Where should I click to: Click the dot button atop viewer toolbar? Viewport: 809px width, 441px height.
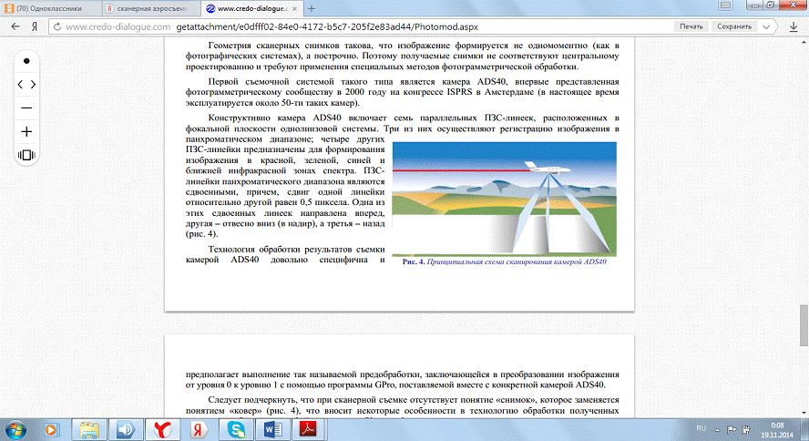[x=26, y=60]
